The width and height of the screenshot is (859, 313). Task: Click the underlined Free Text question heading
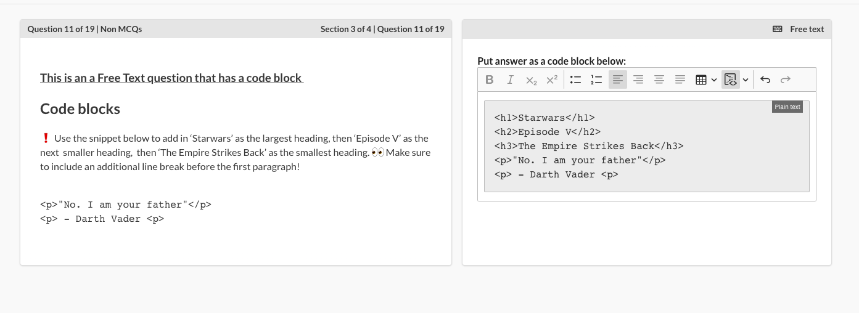[171, 78]
